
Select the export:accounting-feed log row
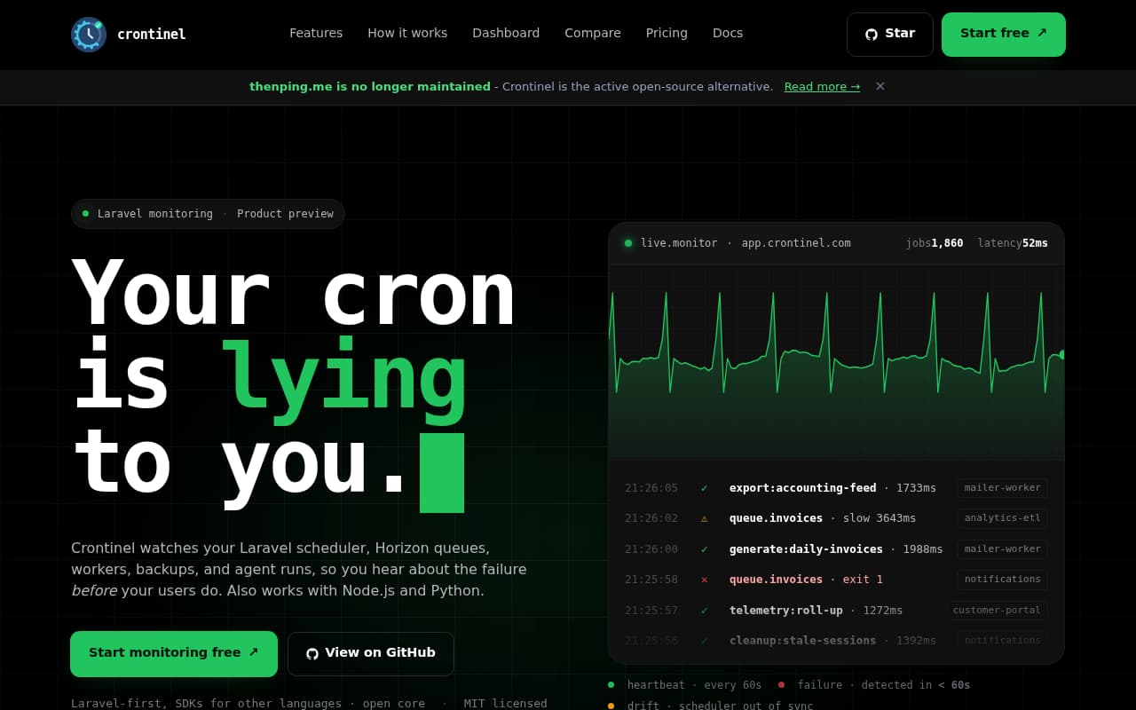click(x=836, y=488)
